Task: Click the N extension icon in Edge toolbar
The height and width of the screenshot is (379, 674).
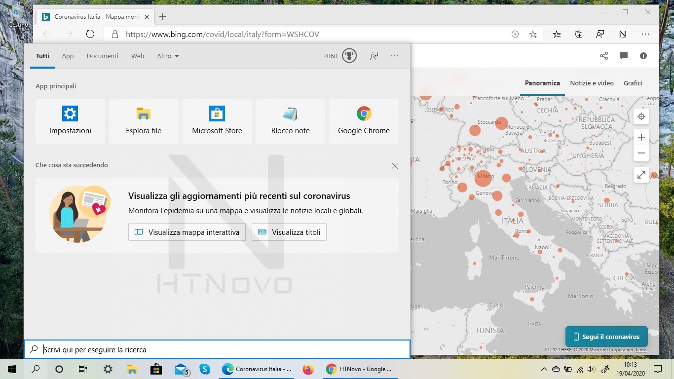Action: pos(623,34)
